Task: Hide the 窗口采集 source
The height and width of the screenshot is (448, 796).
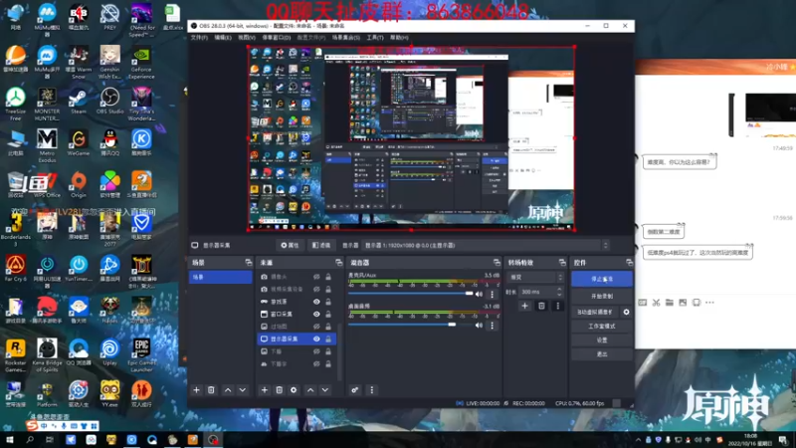Action: [316, 314]
